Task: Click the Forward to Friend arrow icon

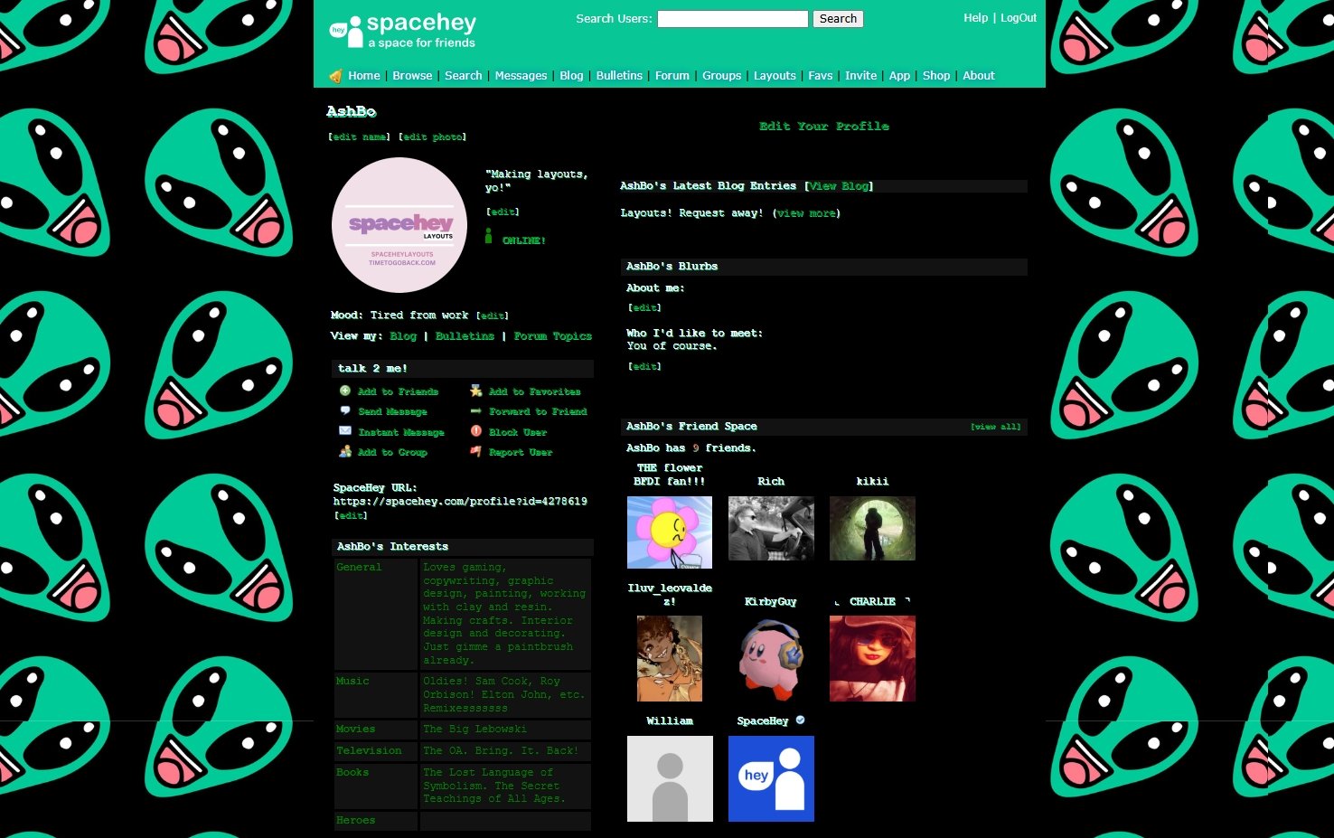Action: click(476, 411)
